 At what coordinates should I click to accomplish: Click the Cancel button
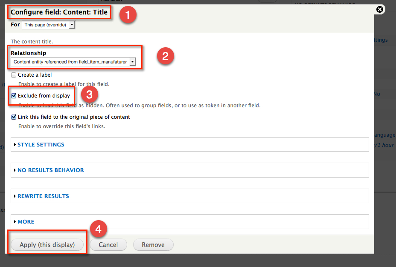[x=108, y=245]
